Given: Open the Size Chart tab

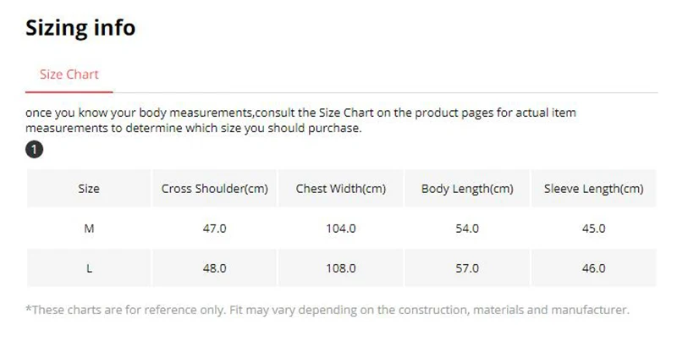Looking at the screenshot, I should coord(69,74).
